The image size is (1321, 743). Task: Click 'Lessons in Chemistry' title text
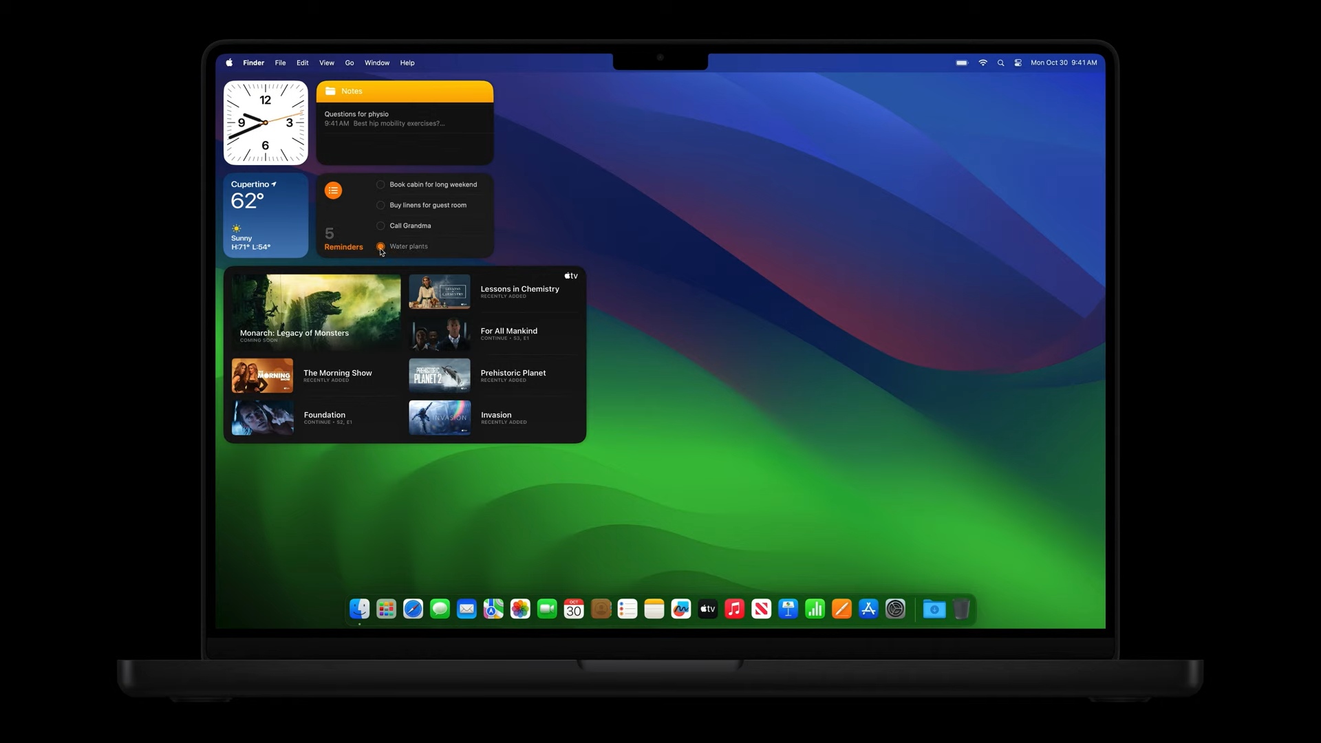pos(520,289)
